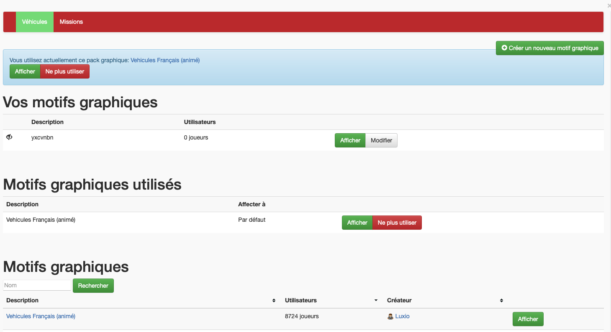The height and width of the screenshot is (332, 611).
Task: Switch to the Véhicules tab
Action: click(34, 22)
